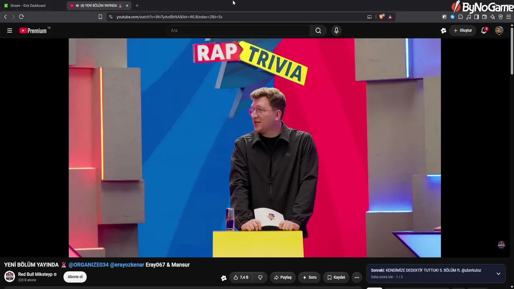
Task: Open the Brave VPN shield icon
Action: (501, 17)
